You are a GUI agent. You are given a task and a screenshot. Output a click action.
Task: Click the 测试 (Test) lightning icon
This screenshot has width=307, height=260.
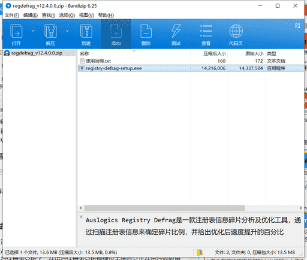(x=176, y=34)
